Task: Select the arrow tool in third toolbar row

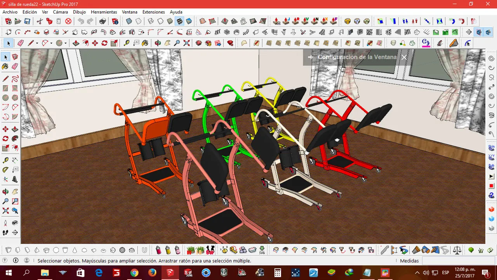Action: [x=9, y=43]
